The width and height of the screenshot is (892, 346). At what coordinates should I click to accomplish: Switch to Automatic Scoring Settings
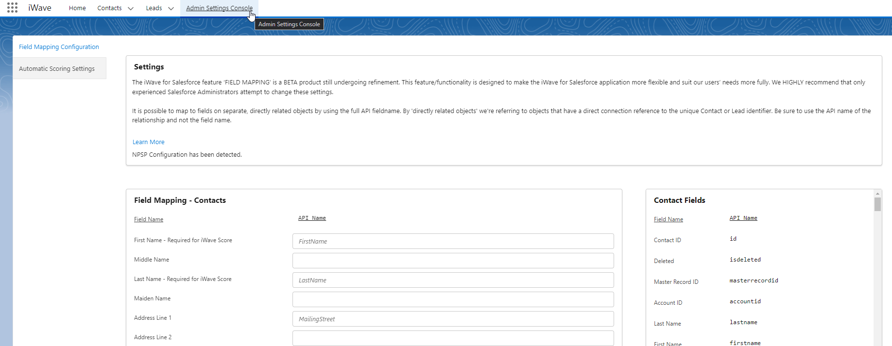tap(57, 69)
